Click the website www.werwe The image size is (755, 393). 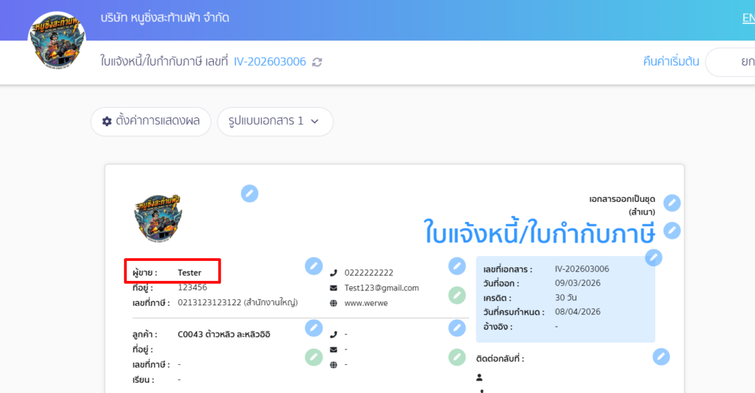point(366,304)
